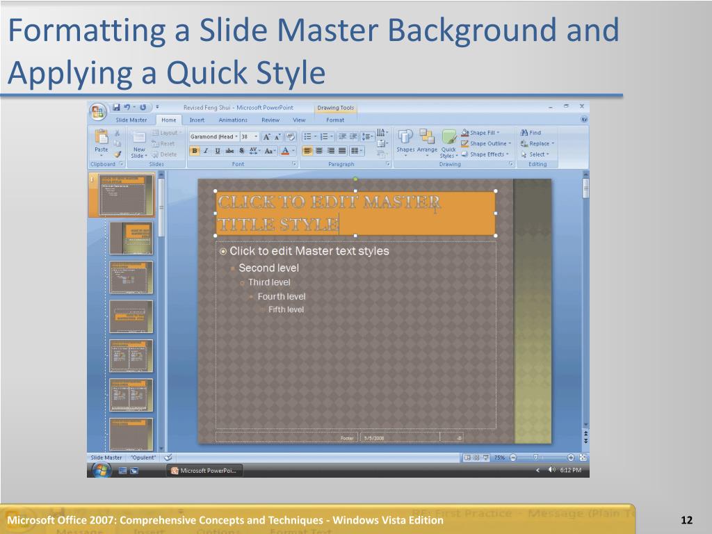Switch to the View tab
The image size is (712, 534).
[299, 120]
